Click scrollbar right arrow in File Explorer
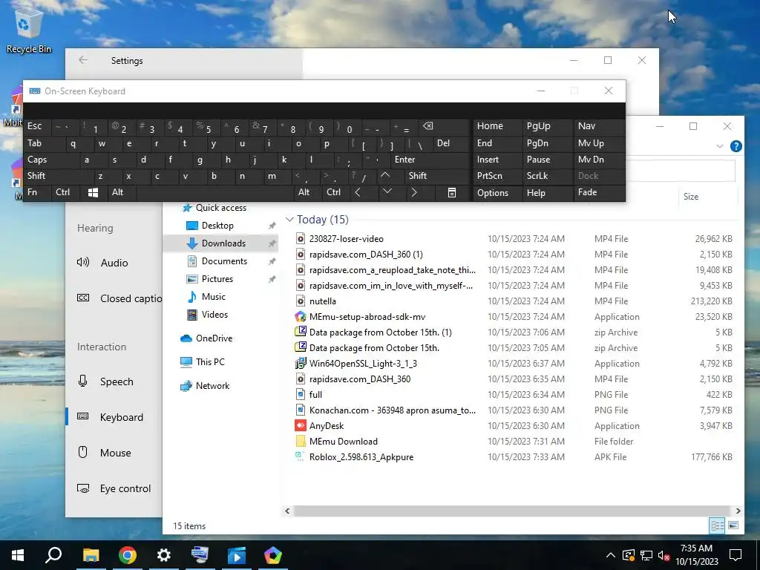The width and height of the screenshot is (760, 570). [738, 511]
